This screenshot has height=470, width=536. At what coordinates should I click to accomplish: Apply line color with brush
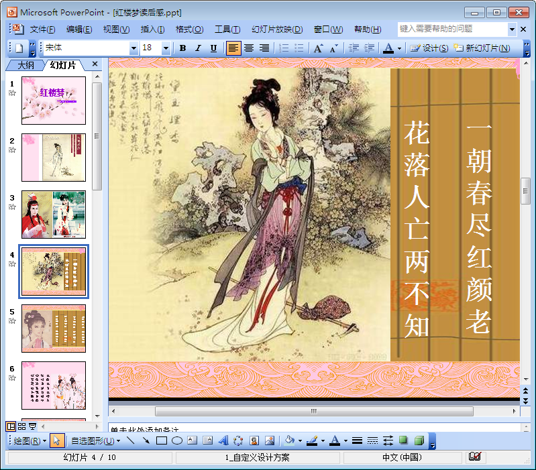[312, 440]
